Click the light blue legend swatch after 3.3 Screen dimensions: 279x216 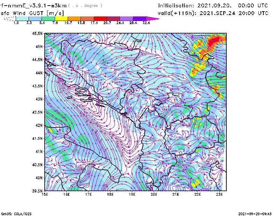pyautogui.click(x=35, y=19)
